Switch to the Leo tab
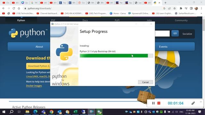 pyautogui.click(x=138, y=3)
